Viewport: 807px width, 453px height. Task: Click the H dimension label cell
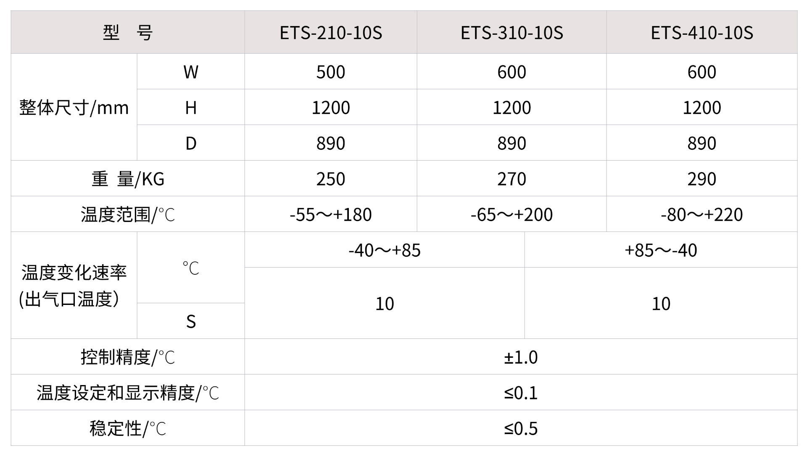pos(191,108)
